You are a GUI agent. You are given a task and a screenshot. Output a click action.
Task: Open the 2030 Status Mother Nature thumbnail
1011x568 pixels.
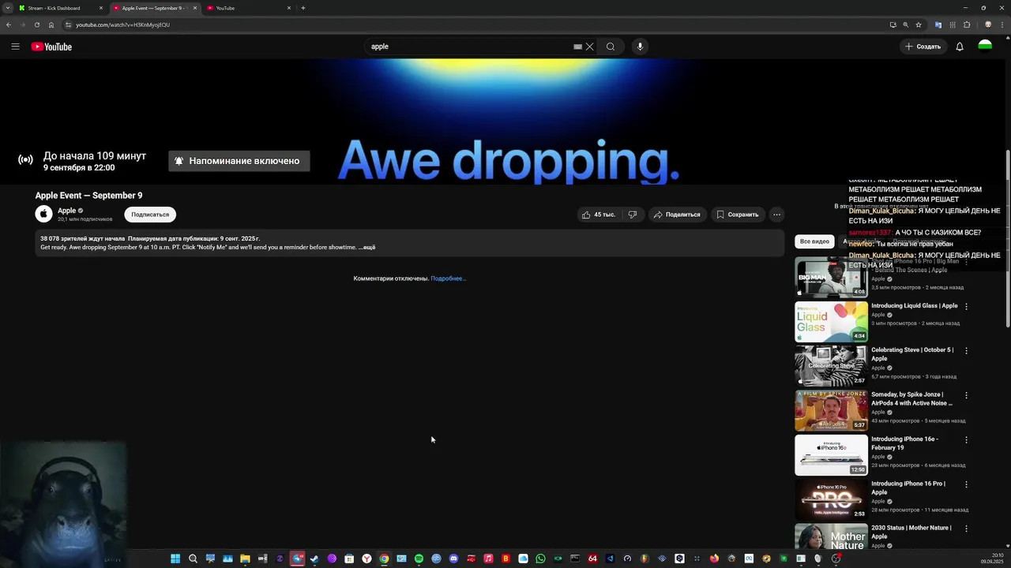(831, 536)
